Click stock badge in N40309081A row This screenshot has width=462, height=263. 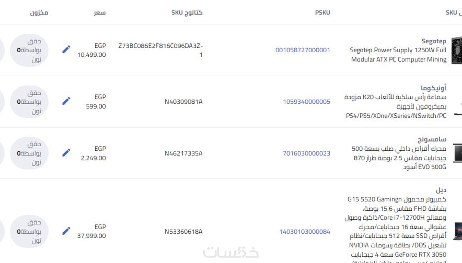(x=29, y=102)
